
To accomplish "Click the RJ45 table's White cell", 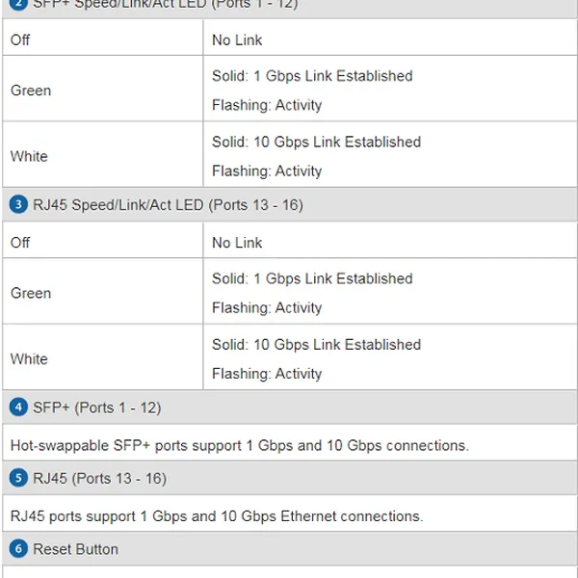I will (29, 358).
